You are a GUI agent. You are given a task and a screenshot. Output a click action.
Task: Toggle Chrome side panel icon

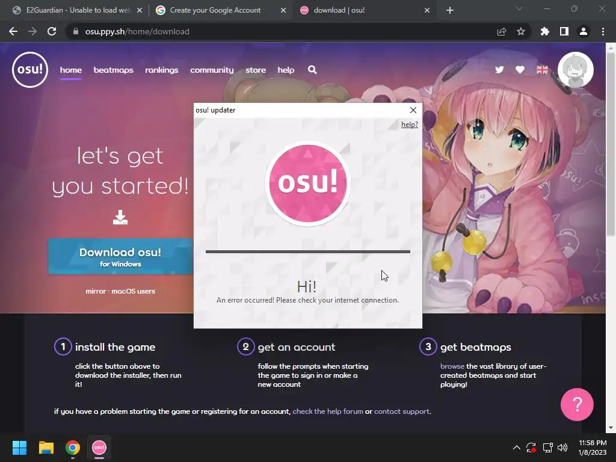click(x=564, y=31)
